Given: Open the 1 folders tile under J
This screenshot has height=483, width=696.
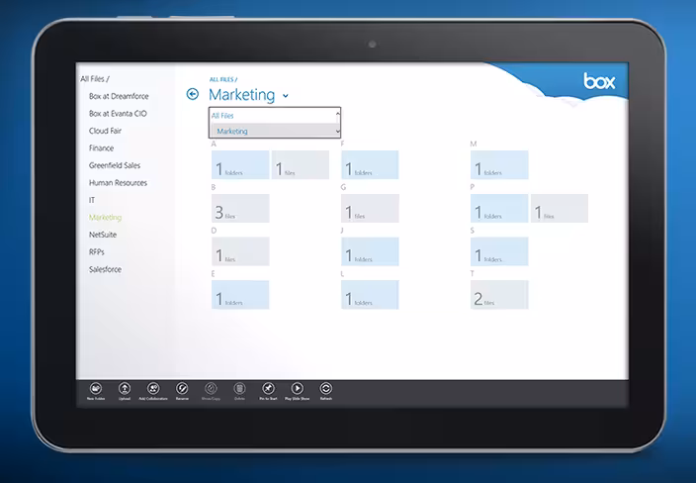Looking at the screenshot, I should pyautogui.click(x=370, y=251).
